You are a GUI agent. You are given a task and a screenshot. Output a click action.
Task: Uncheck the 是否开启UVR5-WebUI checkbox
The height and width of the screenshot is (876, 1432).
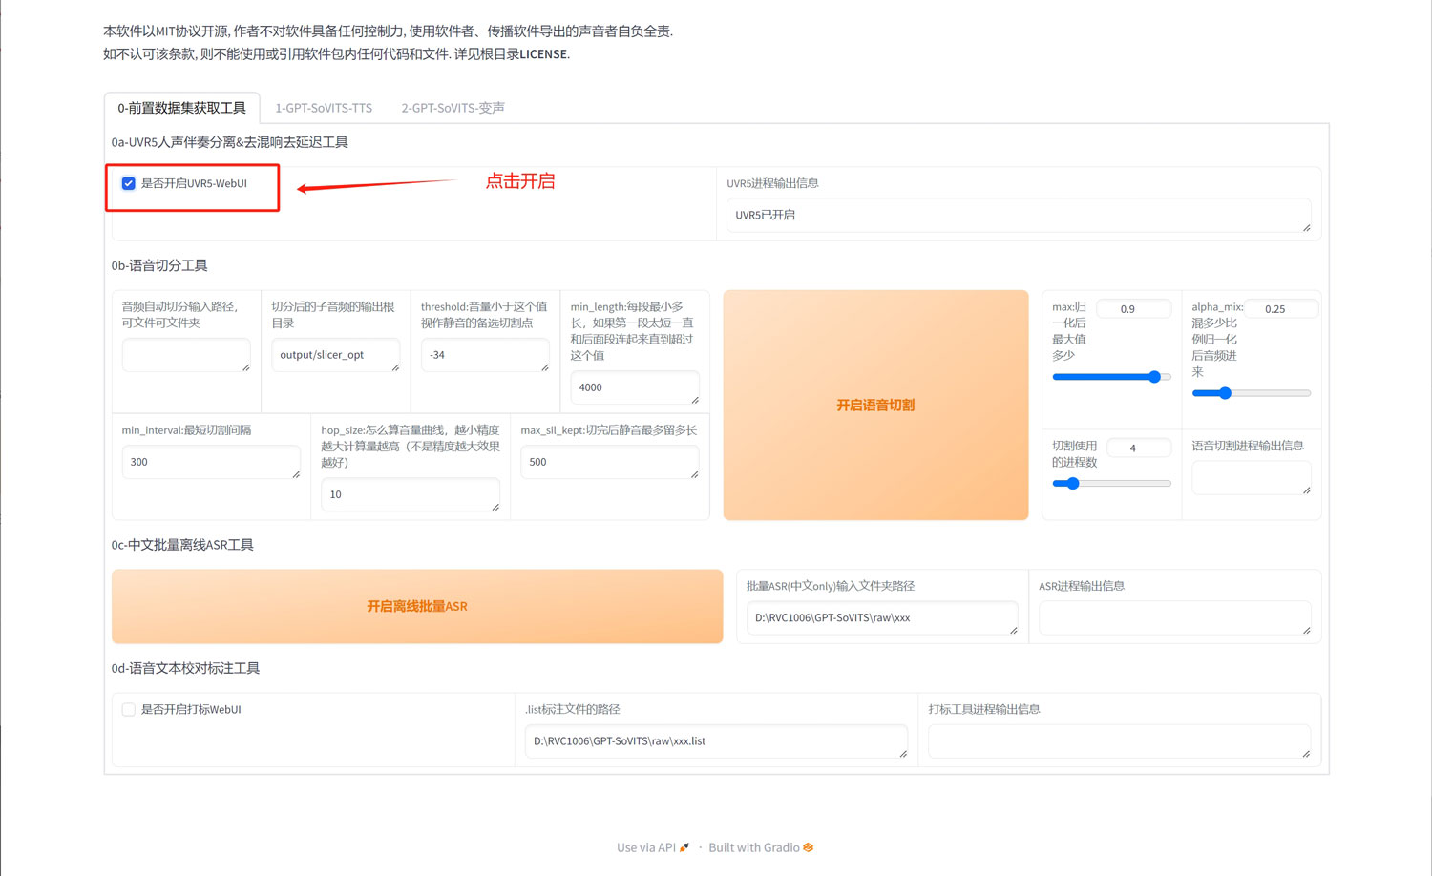point(128,183)
